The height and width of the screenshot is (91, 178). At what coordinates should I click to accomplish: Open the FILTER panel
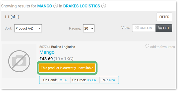coord(164,17)
